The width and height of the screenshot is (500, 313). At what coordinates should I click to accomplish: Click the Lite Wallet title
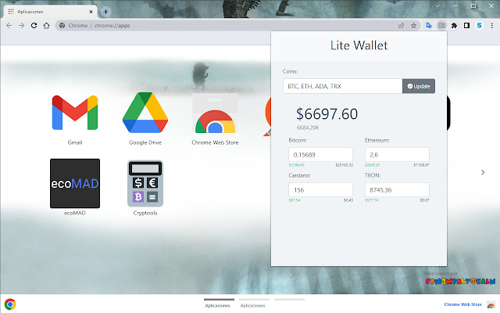pyautogui.click(x=359, y=45)
